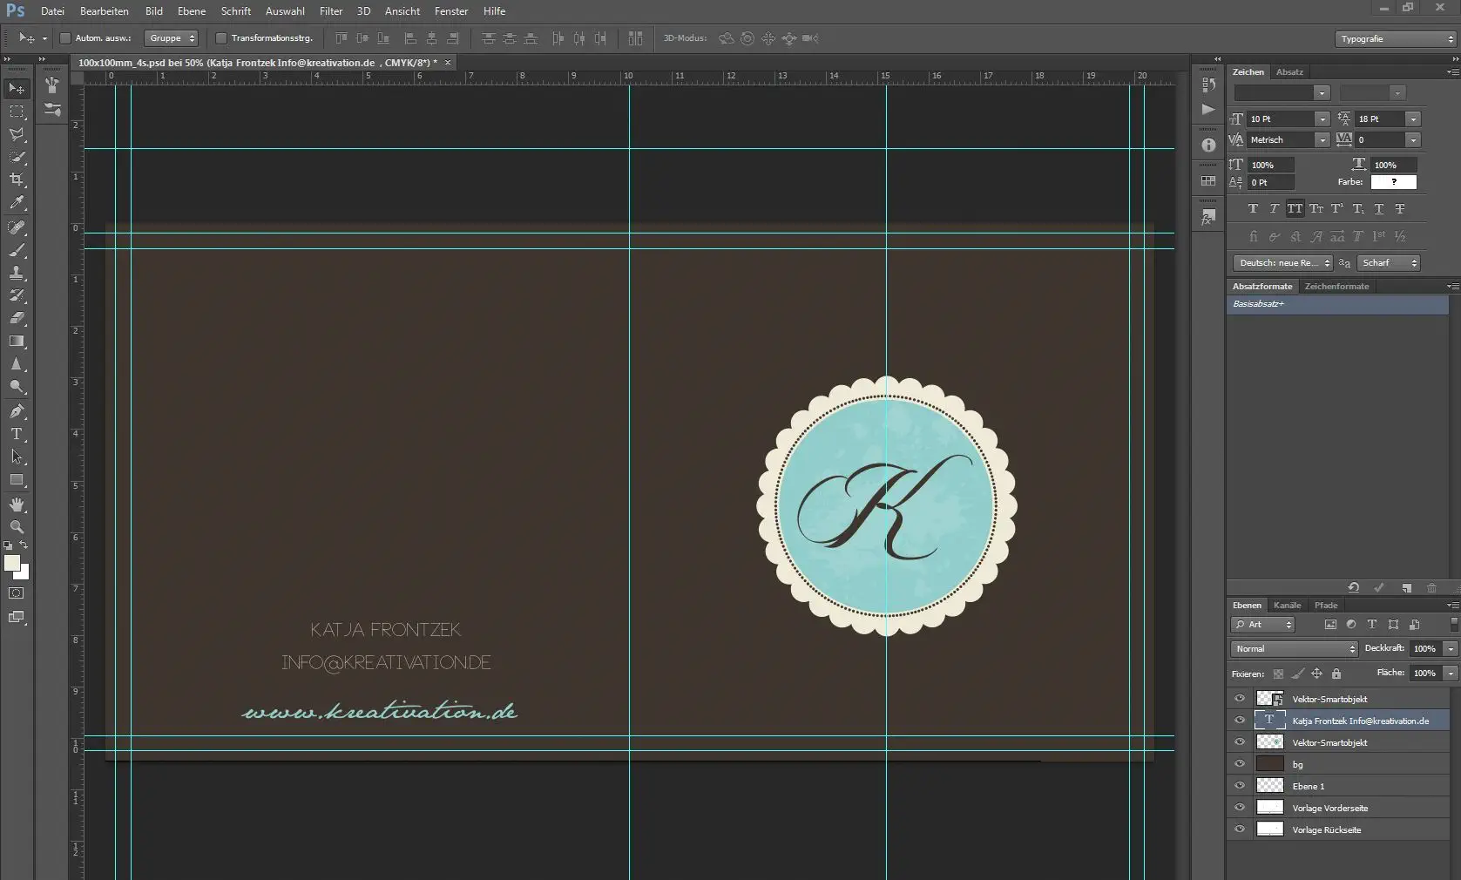Open the Gruppe auto-select dropdown
The height and width of the screenshot is (880, 1461).
coord(171,38)
